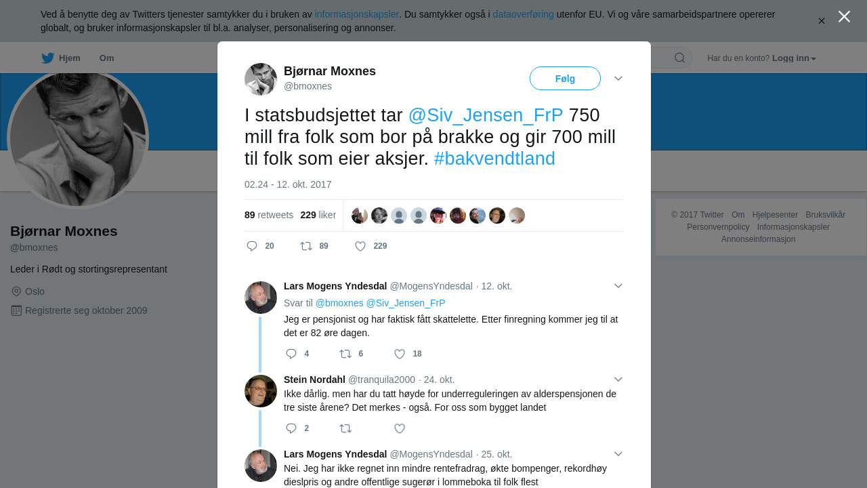
Task: Retweet Stein Nordahl's reply
Action: pos(345,428)
